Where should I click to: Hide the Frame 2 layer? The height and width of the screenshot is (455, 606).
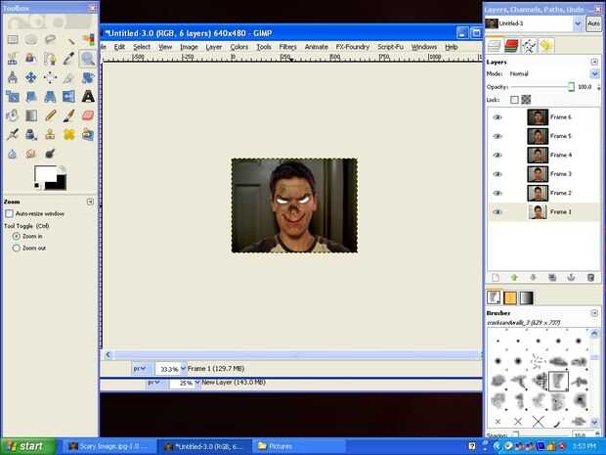click(498, 193)
